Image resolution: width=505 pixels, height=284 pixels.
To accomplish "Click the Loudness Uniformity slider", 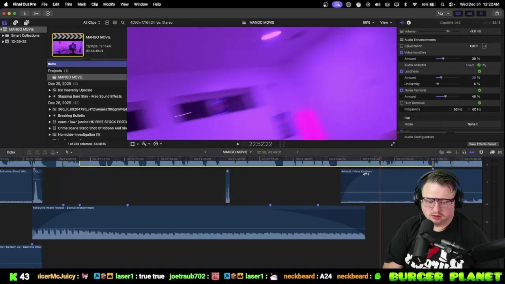I will (x=438, y=84).
